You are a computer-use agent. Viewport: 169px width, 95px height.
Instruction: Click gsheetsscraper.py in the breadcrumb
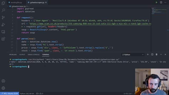click(19, 6)
